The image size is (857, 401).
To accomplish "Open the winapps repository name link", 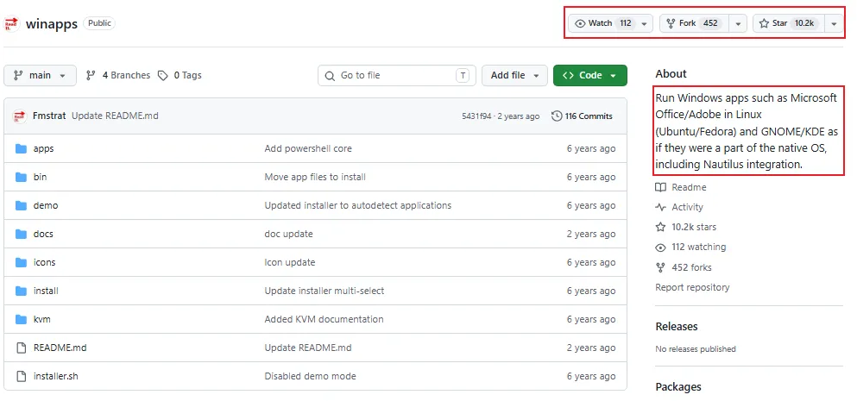I will 52,24.
